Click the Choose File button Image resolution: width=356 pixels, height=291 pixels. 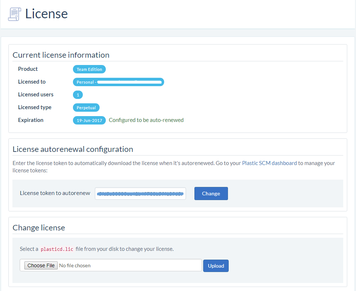41,265
